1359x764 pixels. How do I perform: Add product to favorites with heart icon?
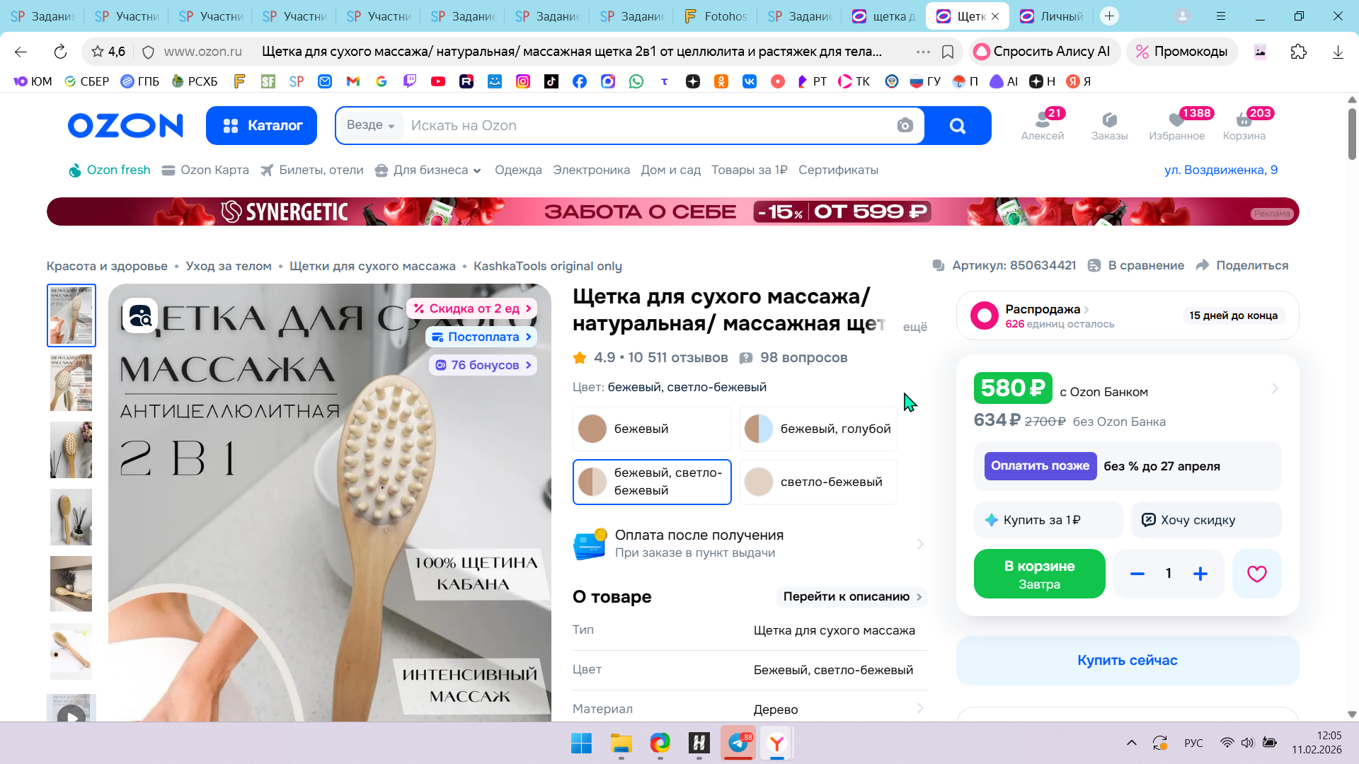pos(1256,574)
